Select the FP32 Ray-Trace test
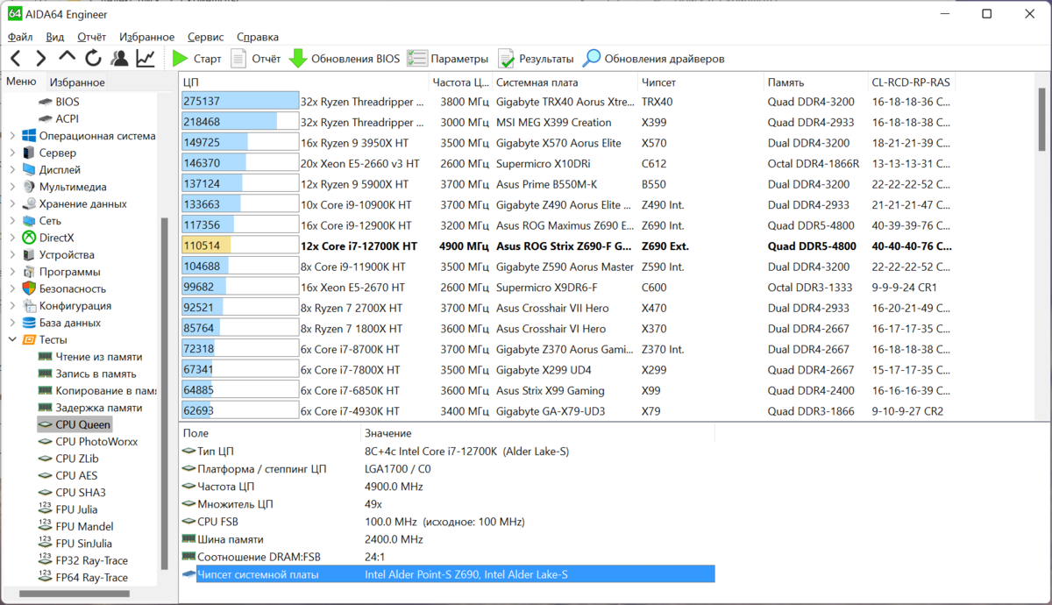1052x605 pixels. point(91,561)
